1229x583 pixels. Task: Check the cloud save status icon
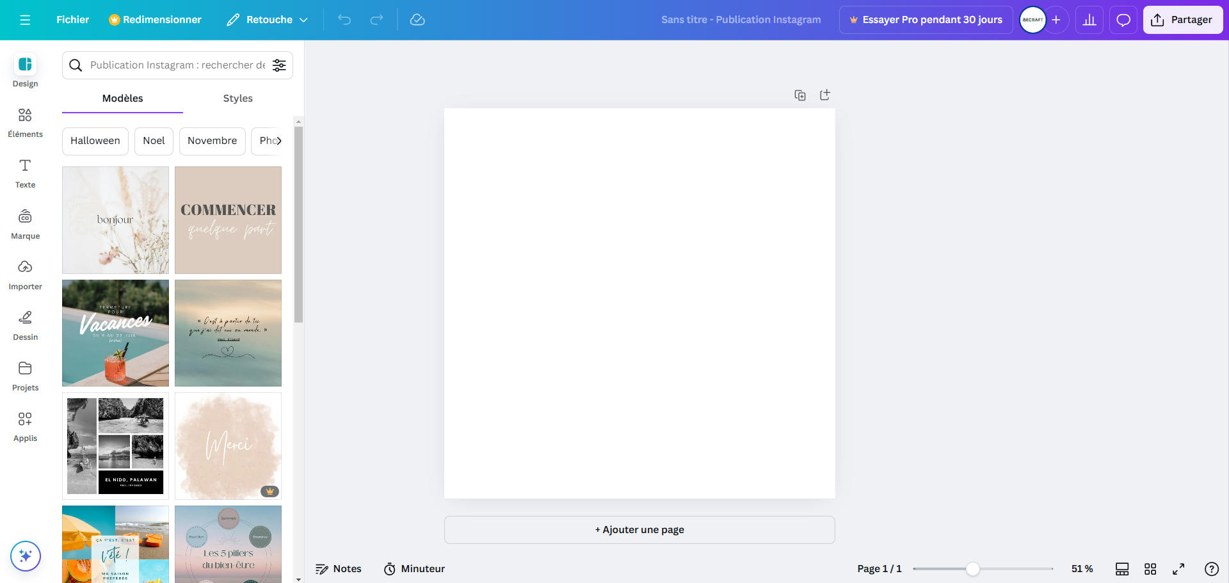pyautogui.click(x=417, y=20)
